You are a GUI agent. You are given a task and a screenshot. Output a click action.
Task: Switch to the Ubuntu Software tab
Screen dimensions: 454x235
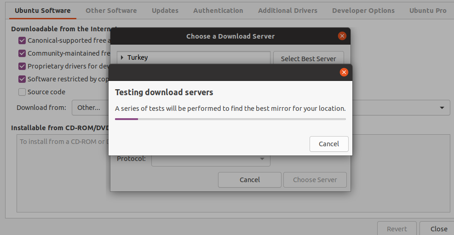click(x=43, y=11)
